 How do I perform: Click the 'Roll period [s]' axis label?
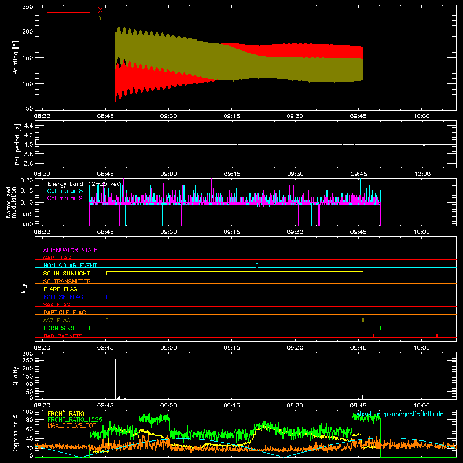pos(17,144)
